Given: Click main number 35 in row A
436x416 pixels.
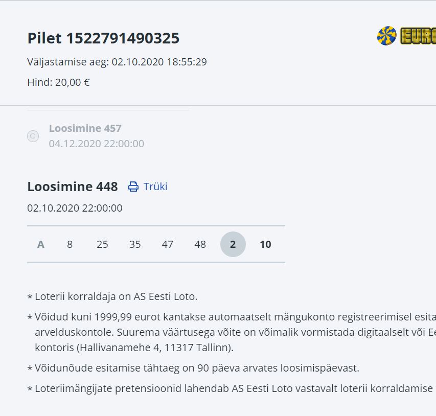Looking at the screenshot, I should [135, 244].
